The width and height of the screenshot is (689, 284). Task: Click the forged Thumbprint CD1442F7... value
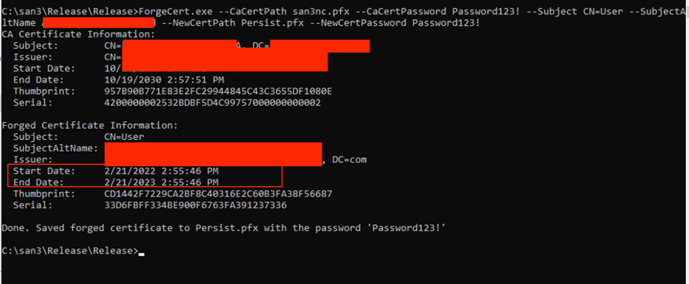pyautogui.click(x=218, y=194)
